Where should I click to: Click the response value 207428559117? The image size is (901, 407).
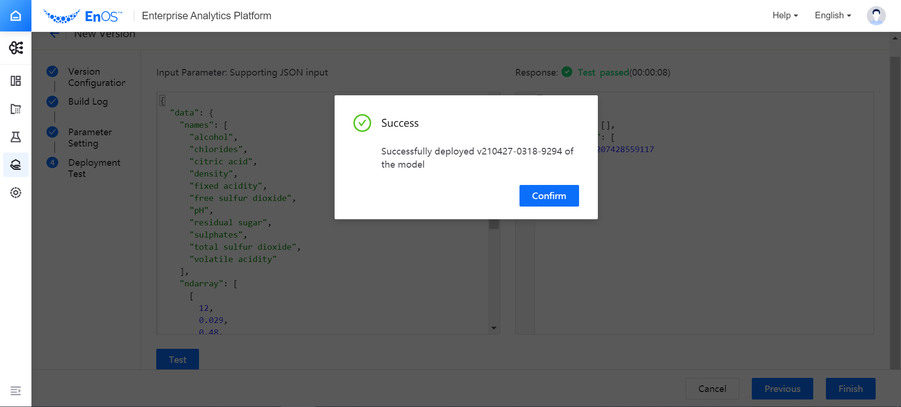click(x=626, y=149)
